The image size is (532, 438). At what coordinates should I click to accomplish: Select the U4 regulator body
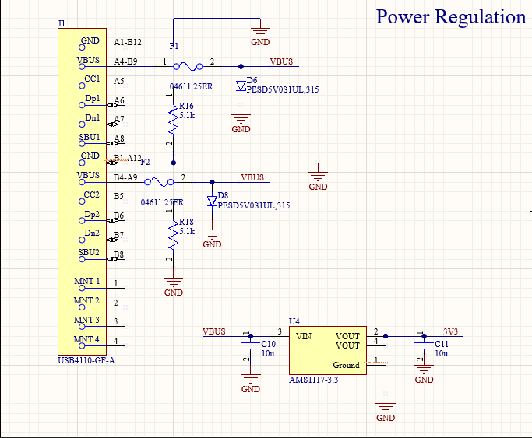coord(328,351)
